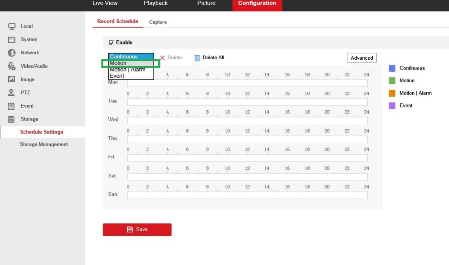Image resolution: width=449 pixels, height=265 pixels.
Task: Open the Live View tab
Action: coord(105,3)
